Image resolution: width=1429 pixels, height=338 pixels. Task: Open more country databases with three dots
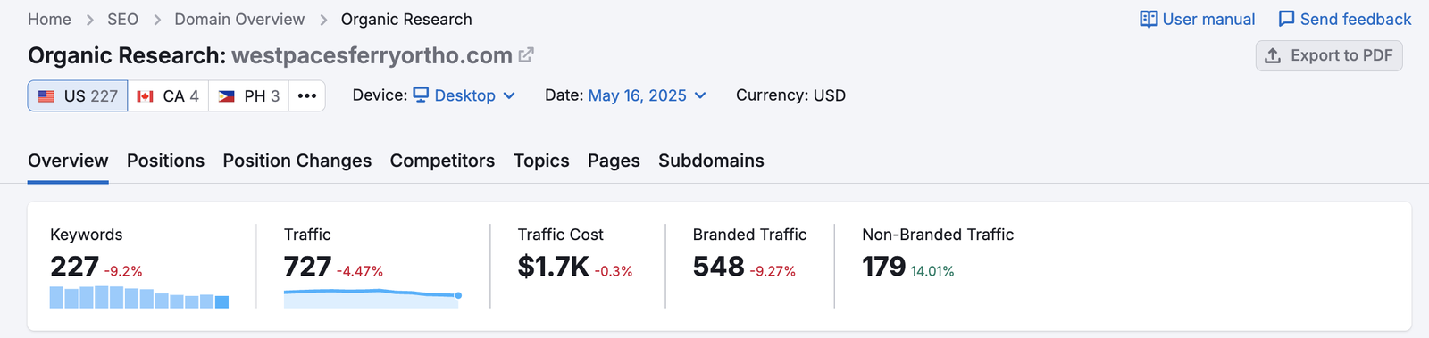click(307, 95)
